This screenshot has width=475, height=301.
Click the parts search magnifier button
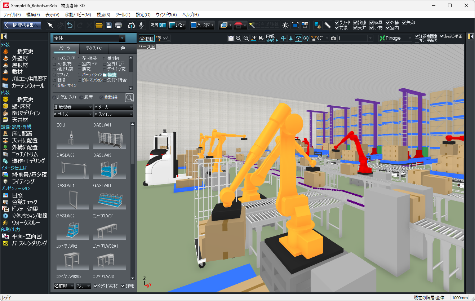129,97
